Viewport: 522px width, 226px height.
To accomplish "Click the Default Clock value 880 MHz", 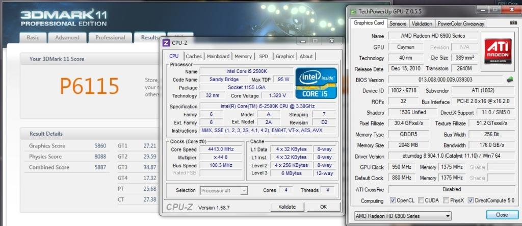I will point(402,178).
